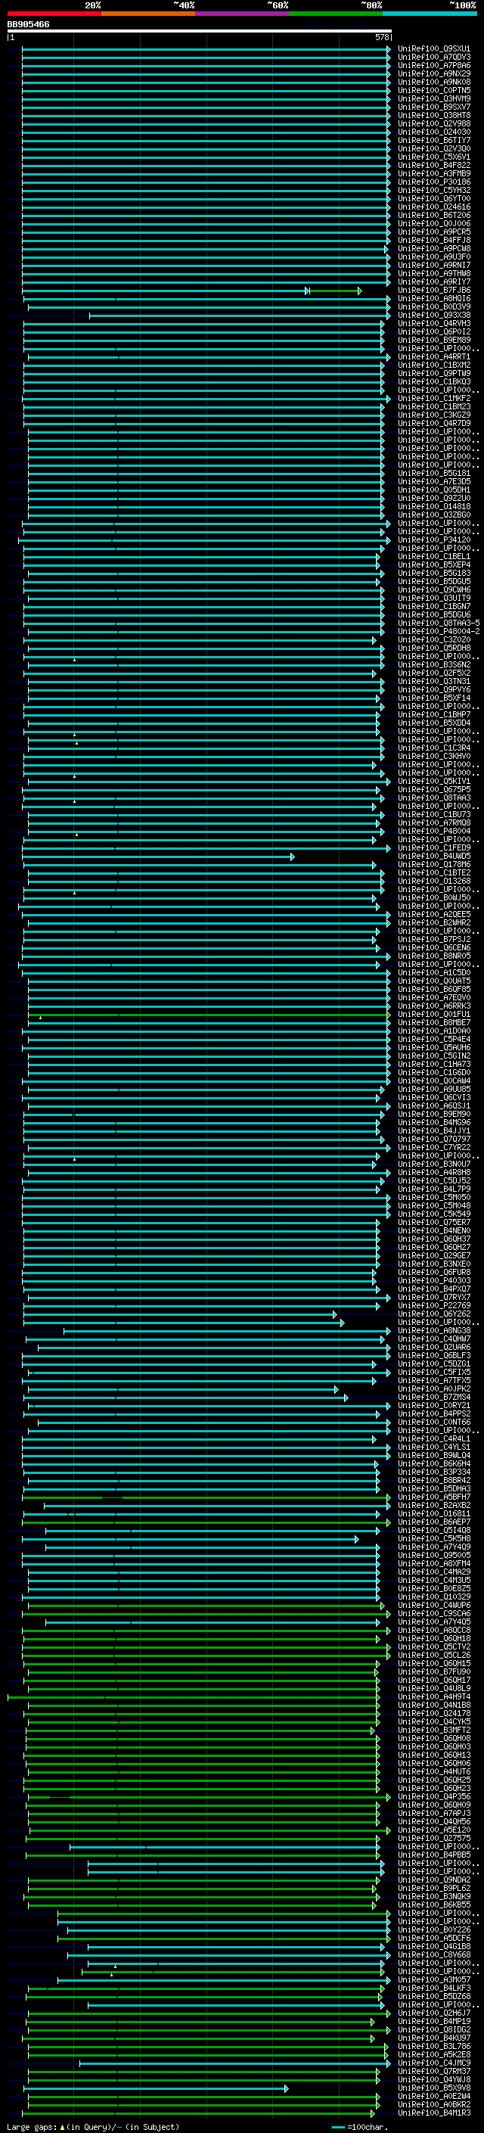Open hit label UniRef100_A2QEE5

tap(433, 914)
